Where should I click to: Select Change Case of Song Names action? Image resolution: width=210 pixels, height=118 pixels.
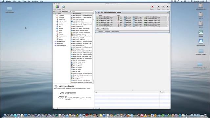pos(81,81)
